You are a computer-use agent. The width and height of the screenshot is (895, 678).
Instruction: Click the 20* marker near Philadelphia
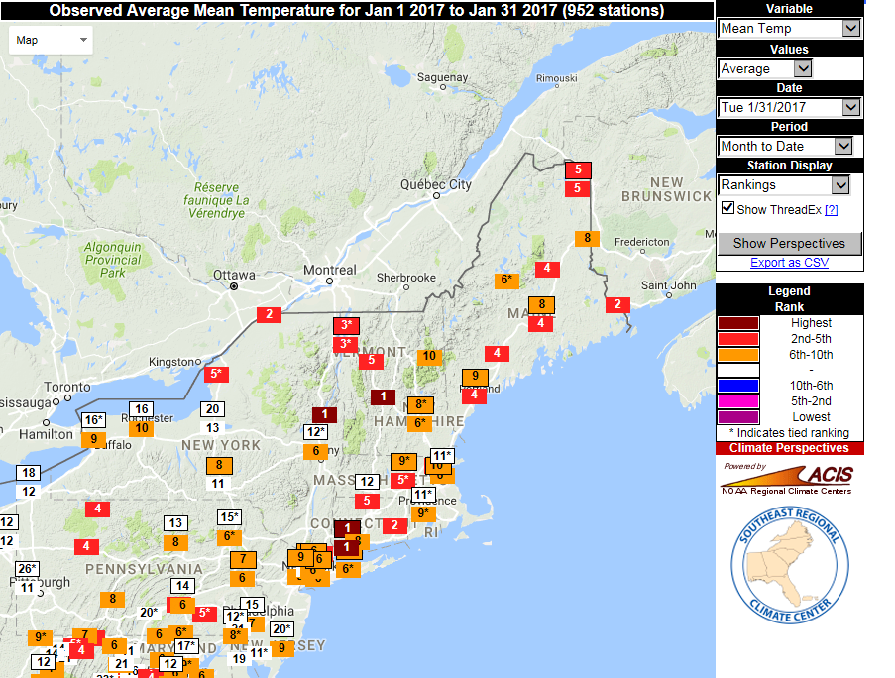point(281,628)
